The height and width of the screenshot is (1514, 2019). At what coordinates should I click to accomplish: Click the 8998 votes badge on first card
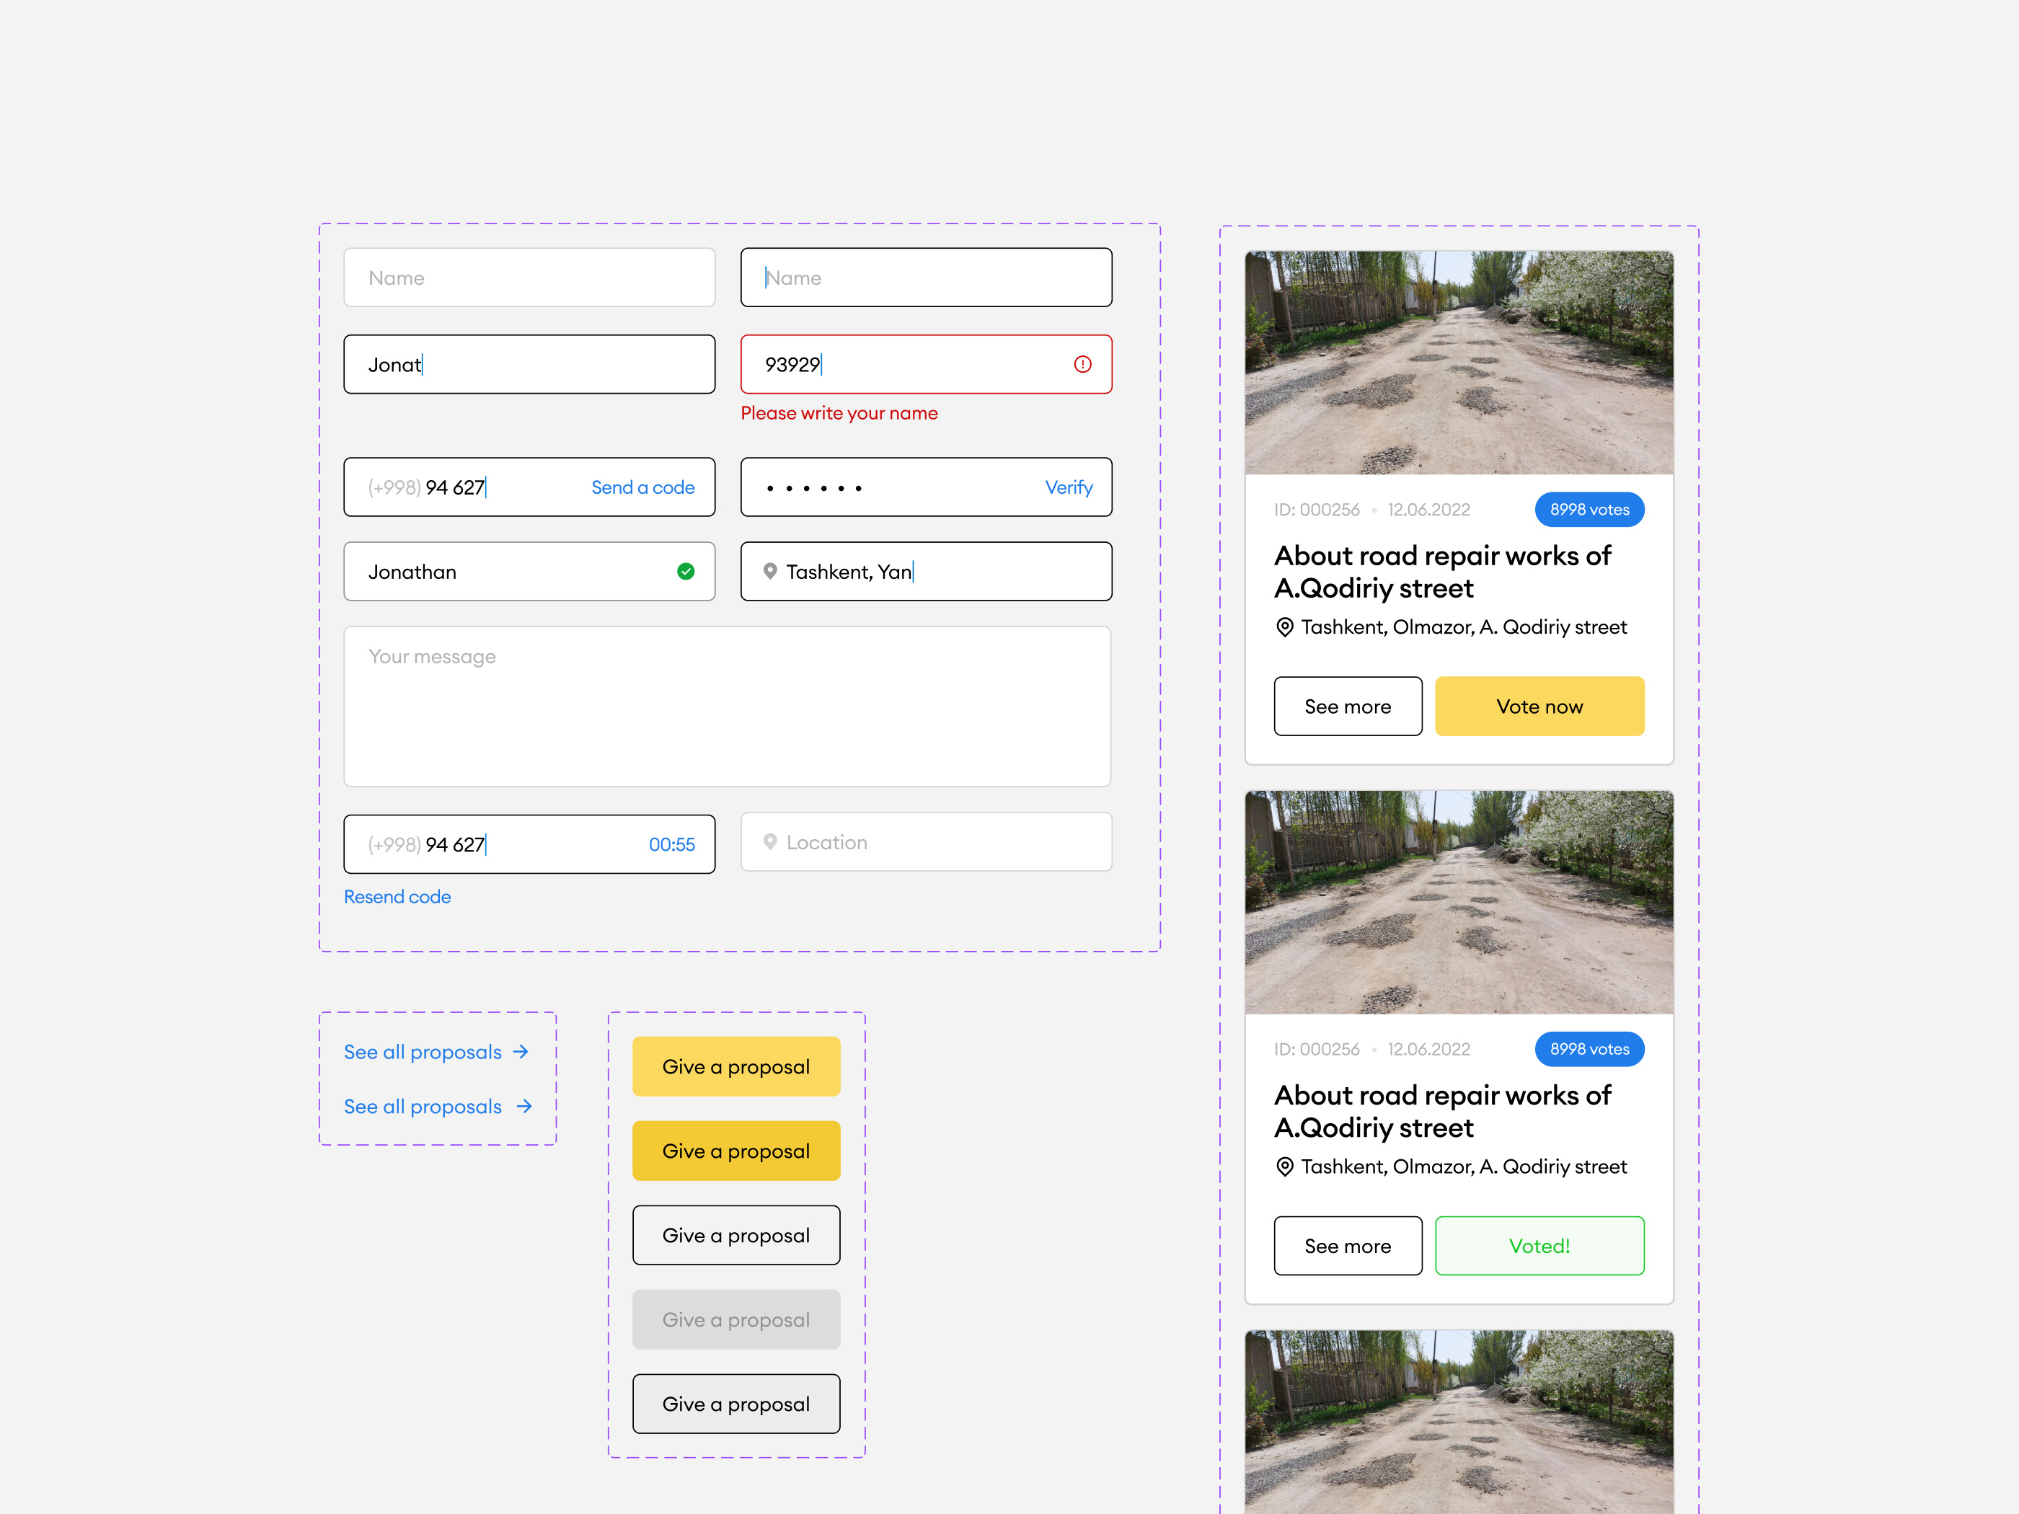1589,509
